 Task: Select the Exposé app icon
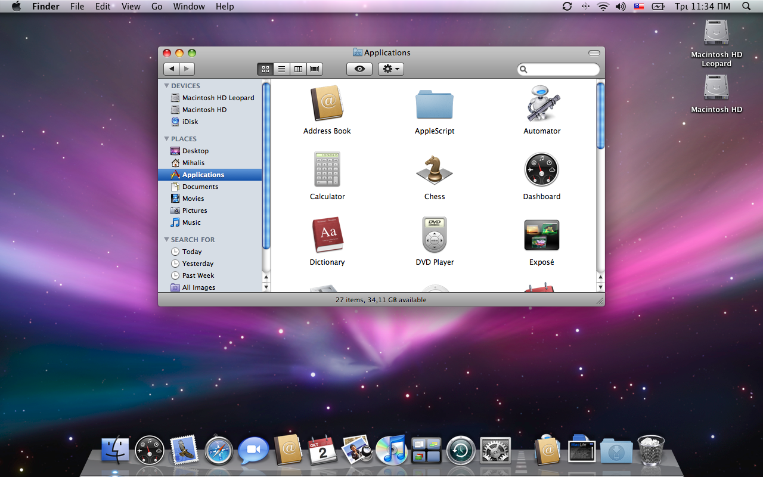[542, 235]
